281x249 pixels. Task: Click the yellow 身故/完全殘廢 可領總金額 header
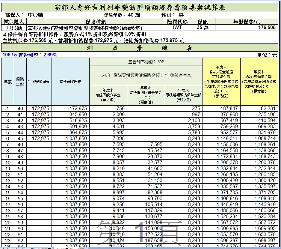221,82
